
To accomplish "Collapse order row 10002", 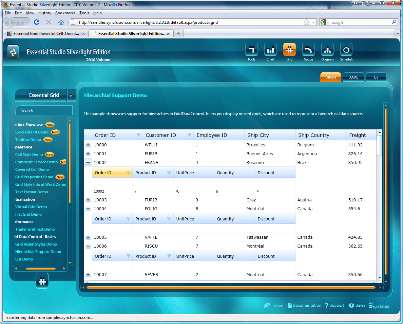I will point(88,163).
